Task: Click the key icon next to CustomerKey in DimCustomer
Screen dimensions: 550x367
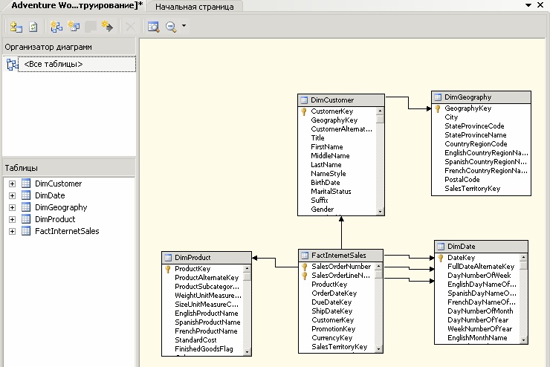Action: 304,112
